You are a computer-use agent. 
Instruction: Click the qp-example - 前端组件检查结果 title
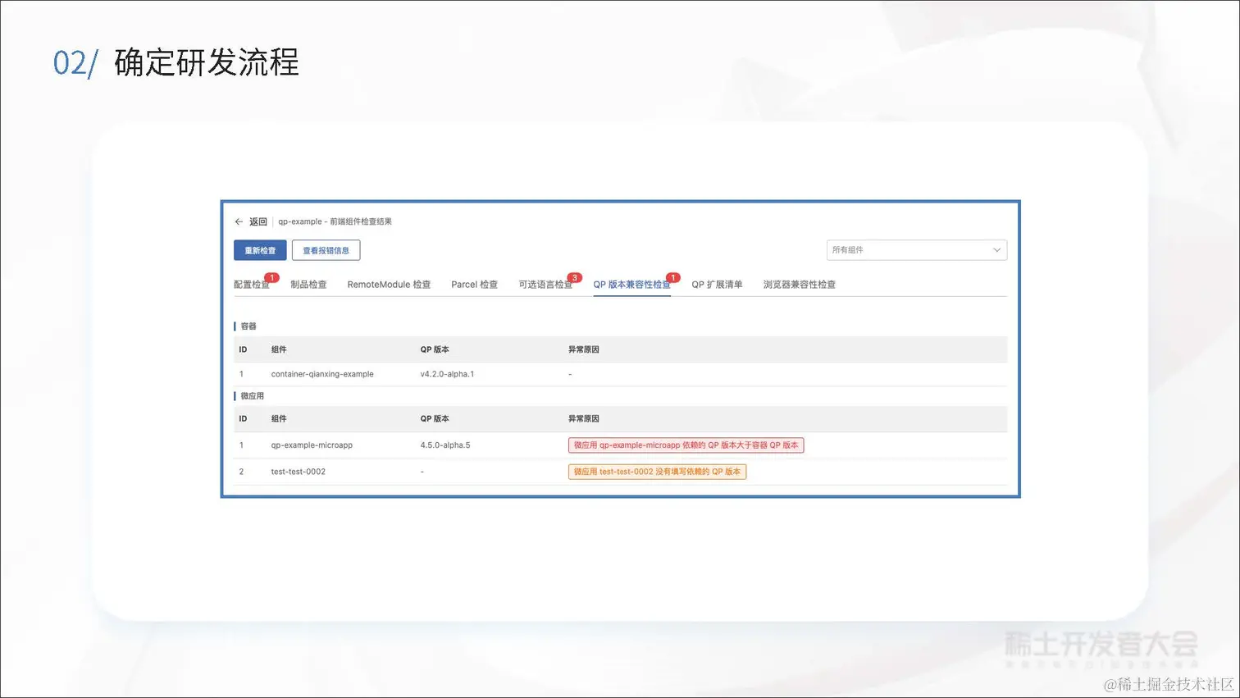click(x=335, y=221)
